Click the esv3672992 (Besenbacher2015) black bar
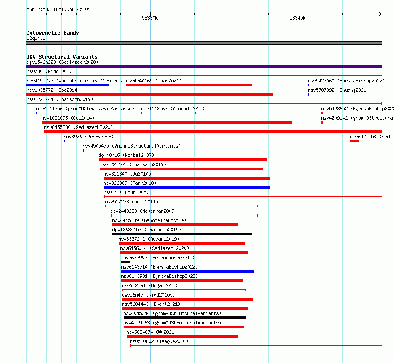Viewport: 394px width, 363px height. pyautogui.click(x=125, y=262)
